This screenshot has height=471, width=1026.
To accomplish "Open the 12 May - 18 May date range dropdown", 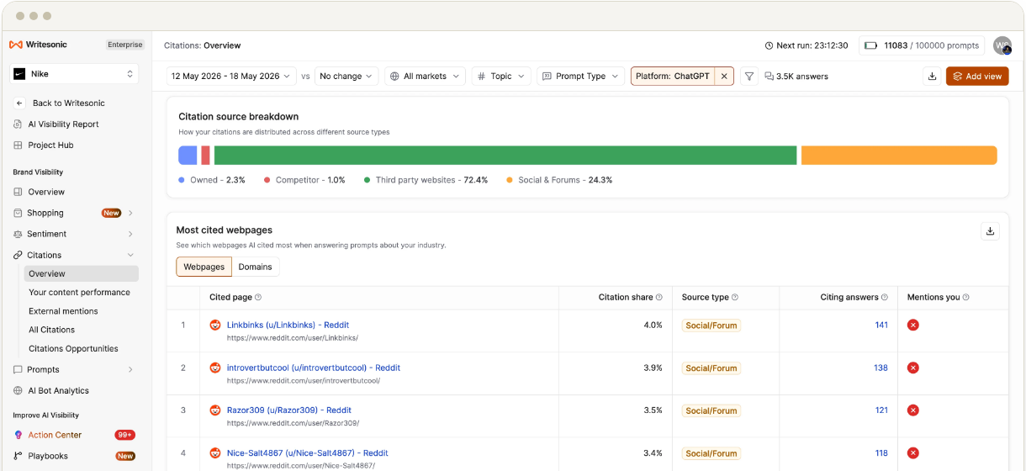I will click(231, 76).
